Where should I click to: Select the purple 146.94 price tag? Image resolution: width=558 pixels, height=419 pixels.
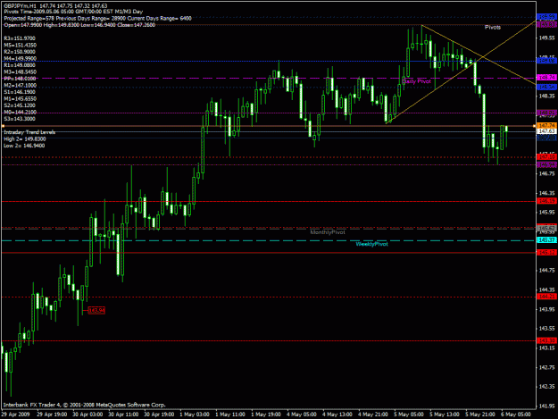pyautogui.click(x=546, y=164)
